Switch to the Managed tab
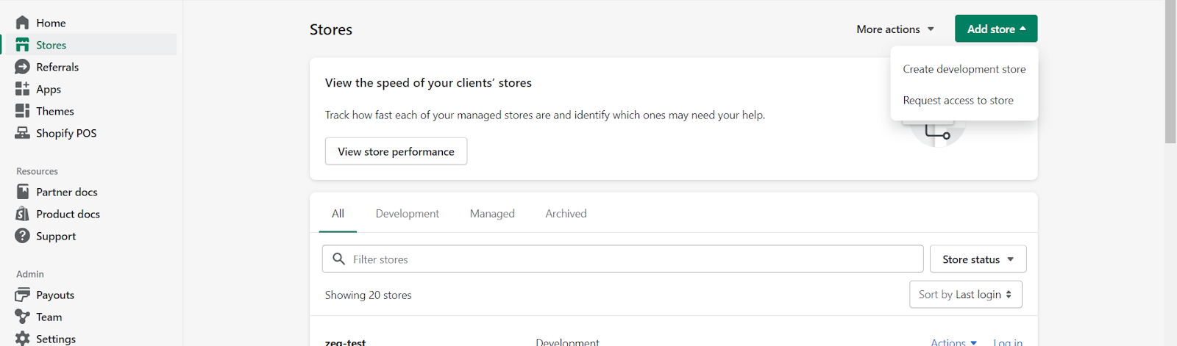The width and height of the screenshot is (1177, 346). point(492,214)
